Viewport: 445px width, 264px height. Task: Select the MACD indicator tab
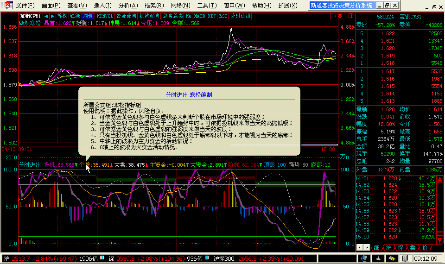(x=199, y=16)
